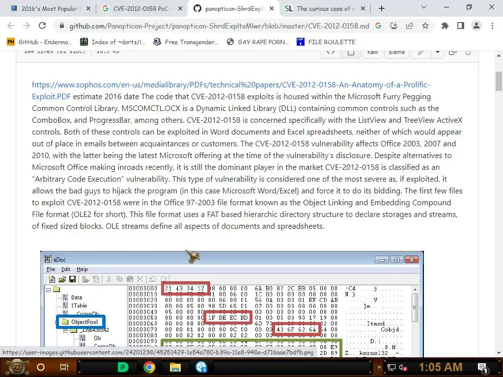Click the install/download icon in the address bar
This screenshot has width=503, height=377.
pyautogui.click(x=394, y=26)
